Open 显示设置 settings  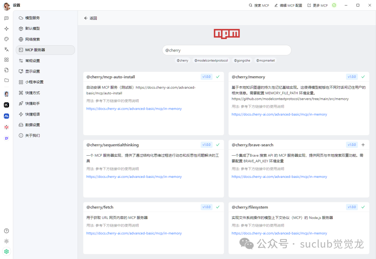coord(45,71)
